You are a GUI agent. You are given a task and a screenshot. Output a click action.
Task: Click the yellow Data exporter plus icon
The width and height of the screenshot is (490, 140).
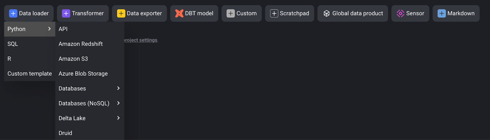coord(121,13)
